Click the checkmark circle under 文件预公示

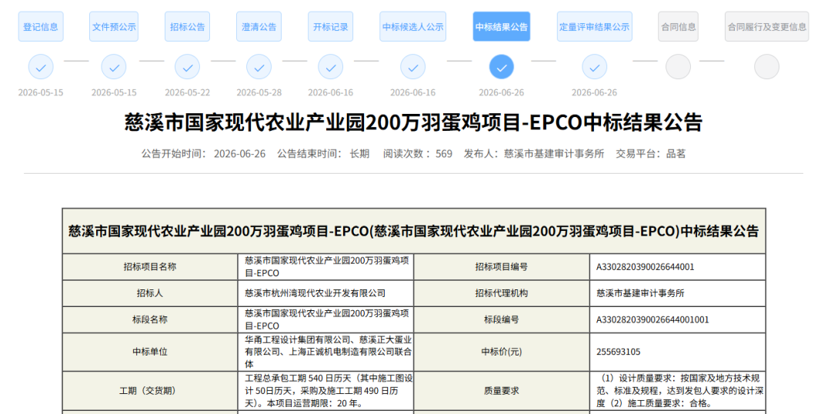(x=114, y=67)
